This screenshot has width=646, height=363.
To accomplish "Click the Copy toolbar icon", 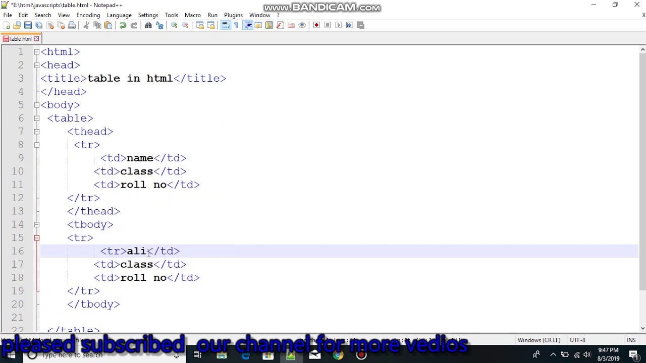I will [97, 25].
